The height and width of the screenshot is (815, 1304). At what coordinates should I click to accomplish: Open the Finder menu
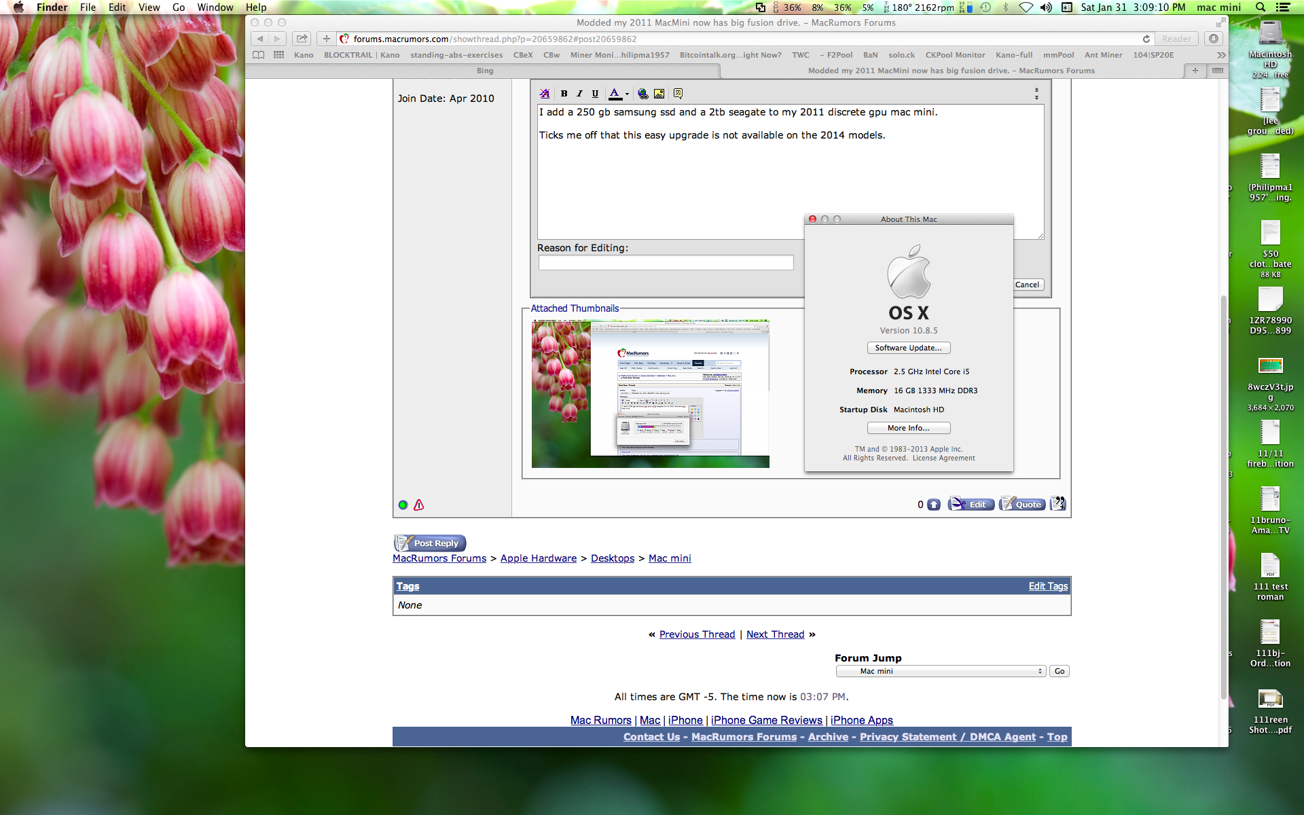(52, 7)
